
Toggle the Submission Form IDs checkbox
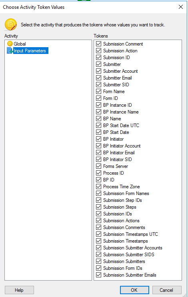click(98, 268)
